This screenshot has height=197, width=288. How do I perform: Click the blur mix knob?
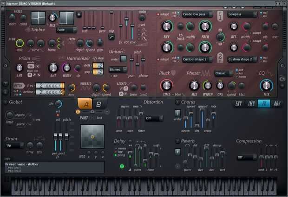coord(20,43)
